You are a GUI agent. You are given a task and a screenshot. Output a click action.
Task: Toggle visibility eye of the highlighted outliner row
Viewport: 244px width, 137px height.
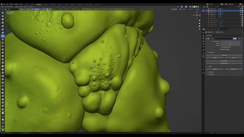click(241, 11)
